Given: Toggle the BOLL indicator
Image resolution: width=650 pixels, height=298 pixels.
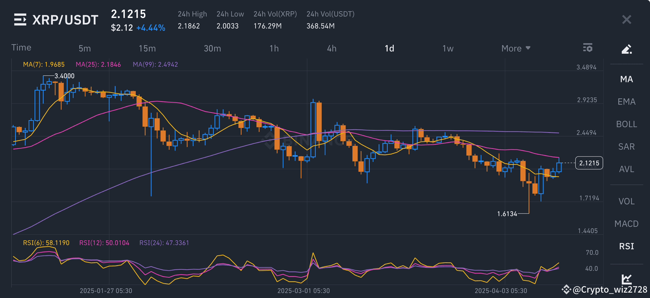Looking at the screenshot, I should click(x=626, y=124).
